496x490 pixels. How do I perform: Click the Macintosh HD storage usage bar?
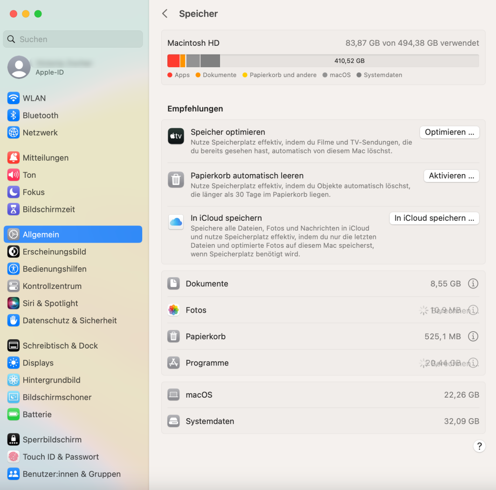323,61
